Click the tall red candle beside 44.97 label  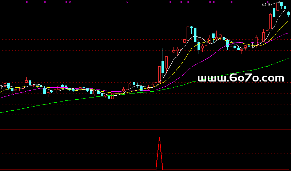click(x=278, y=6)
